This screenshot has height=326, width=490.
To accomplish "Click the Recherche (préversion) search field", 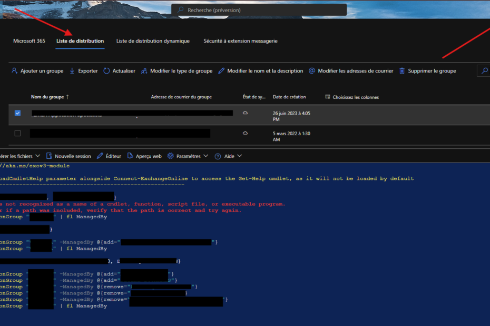I will (x=258, y=10).
